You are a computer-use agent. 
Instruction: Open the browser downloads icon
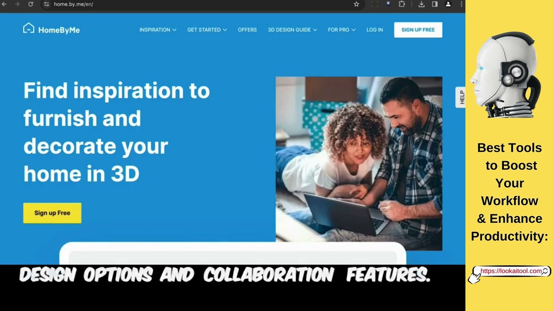(x=422, y=4)
